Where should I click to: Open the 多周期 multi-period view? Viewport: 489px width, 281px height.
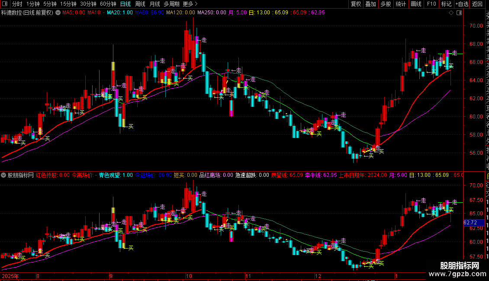tap(171, 4)
